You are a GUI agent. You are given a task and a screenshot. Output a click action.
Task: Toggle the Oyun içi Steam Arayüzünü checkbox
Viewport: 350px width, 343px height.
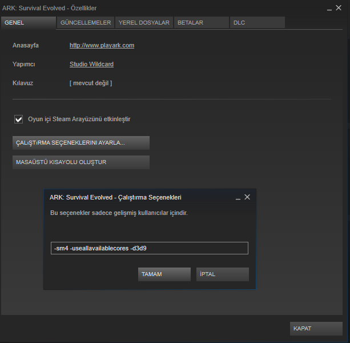click(x=18, y=119)
